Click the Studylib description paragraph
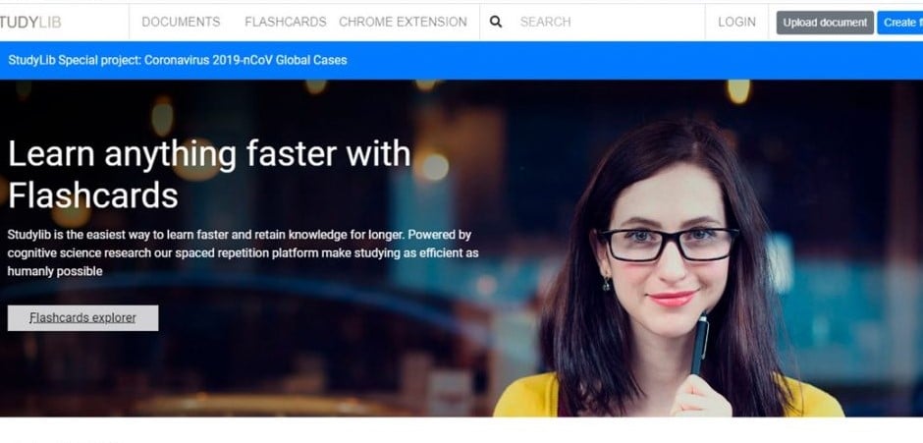This screenshot has height=443, width=923. pyautogui.click(x=243, y=252)
